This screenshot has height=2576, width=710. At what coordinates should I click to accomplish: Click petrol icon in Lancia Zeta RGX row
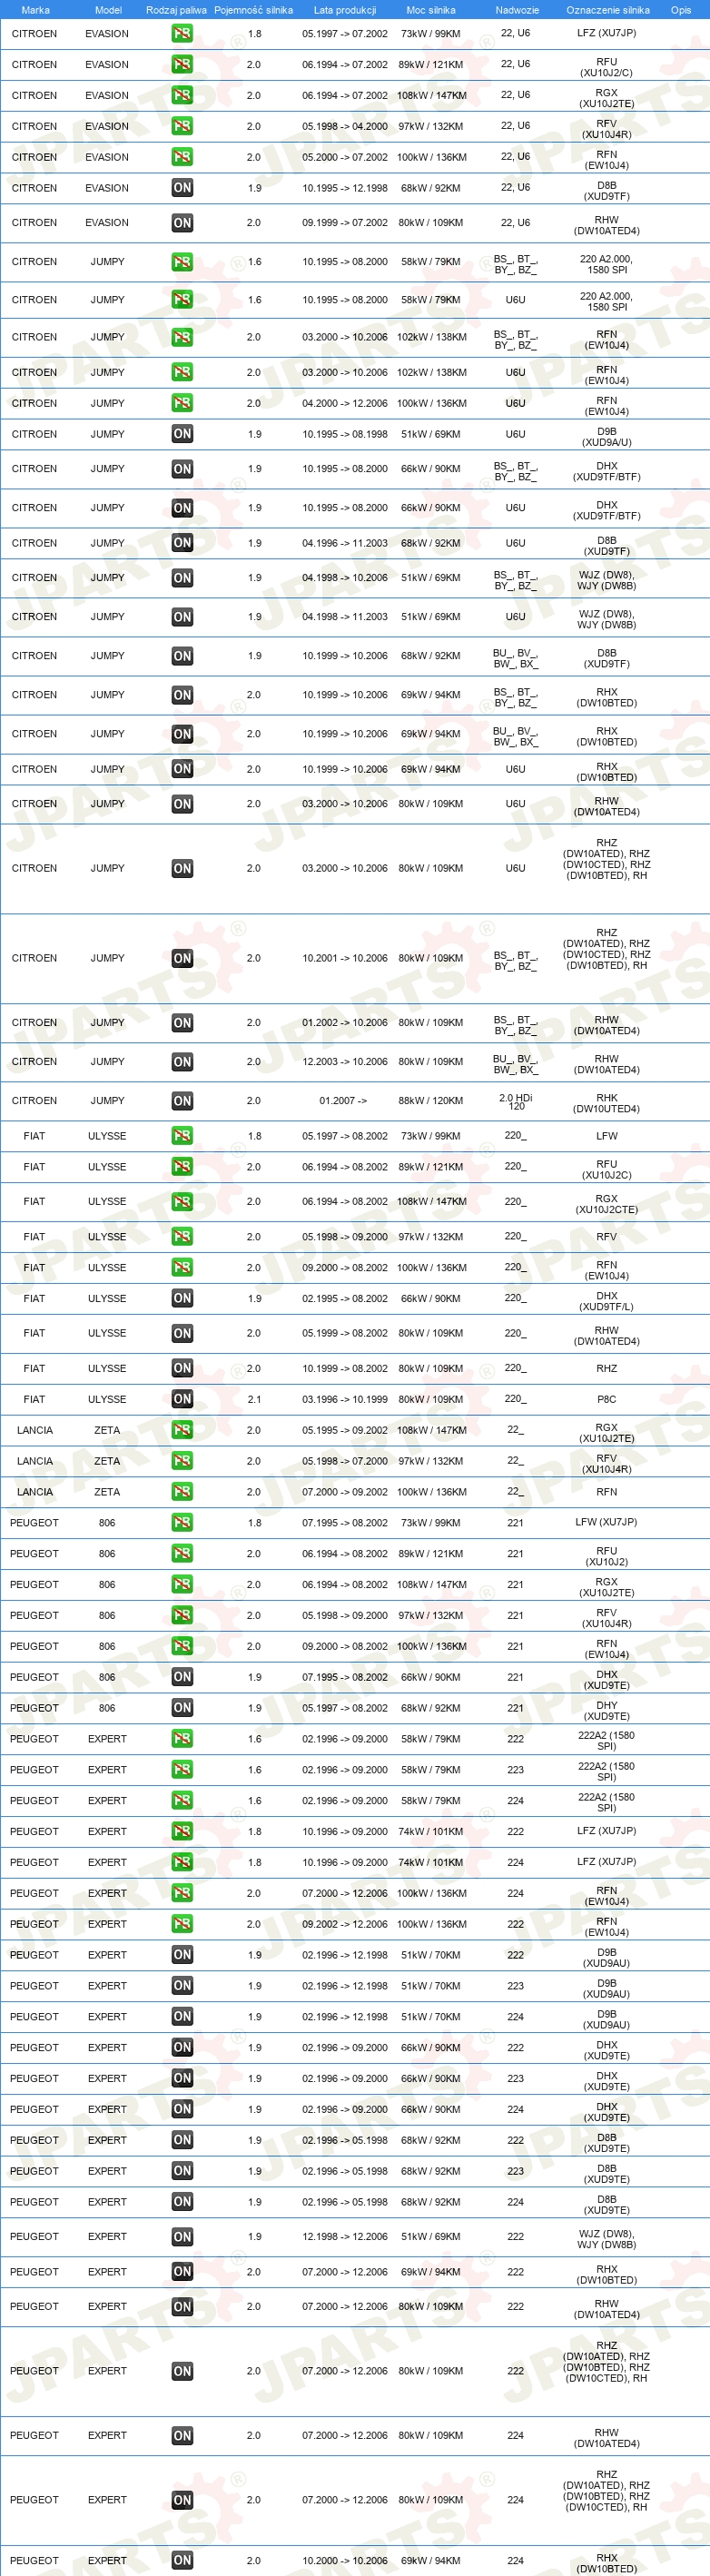click(182, 1430)
